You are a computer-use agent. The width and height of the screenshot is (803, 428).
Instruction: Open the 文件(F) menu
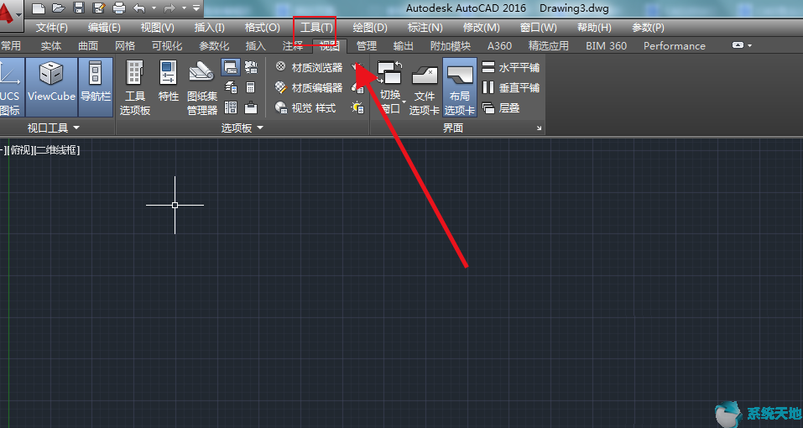tap(52, 27)
